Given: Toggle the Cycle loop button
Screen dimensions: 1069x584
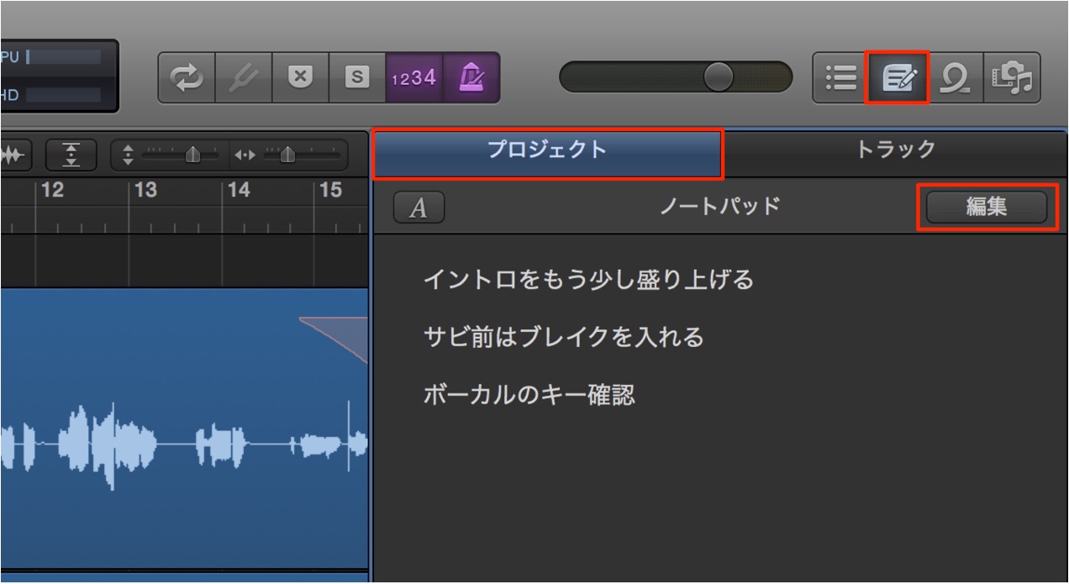Looking at the screenshot, I should click(x=187, y=77).
